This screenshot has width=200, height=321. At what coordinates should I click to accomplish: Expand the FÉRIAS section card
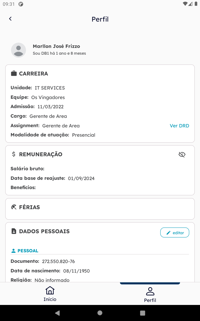tap(100, 209)
